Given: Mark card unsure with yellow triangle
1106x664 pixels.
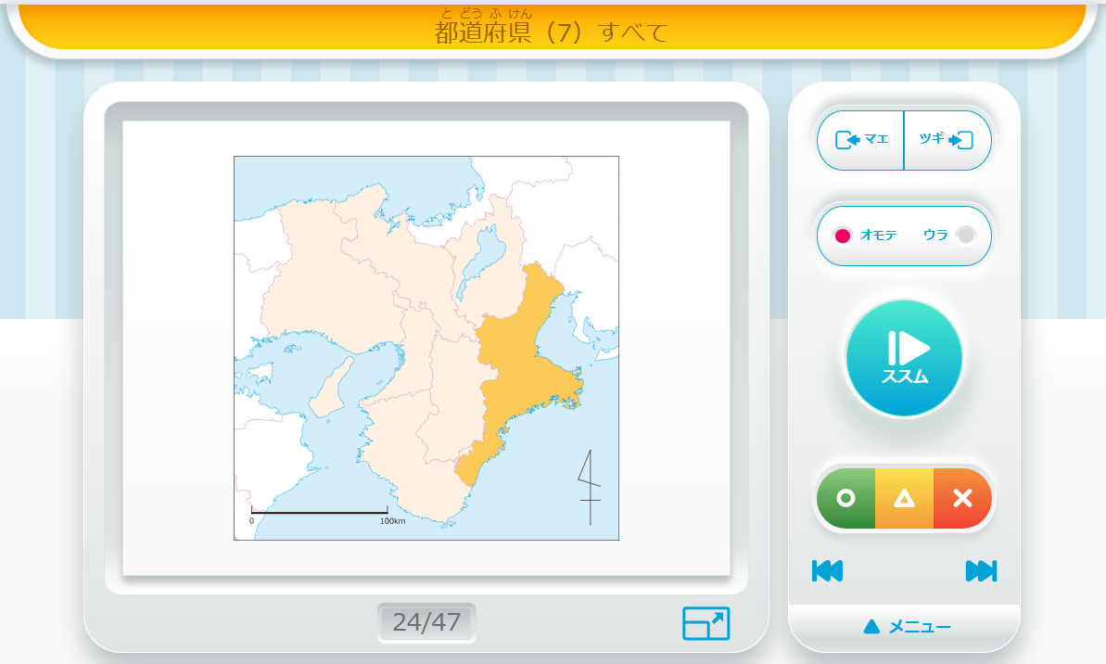Looking at the screenshot, I should pyautogui.click(x=904, y=499).
